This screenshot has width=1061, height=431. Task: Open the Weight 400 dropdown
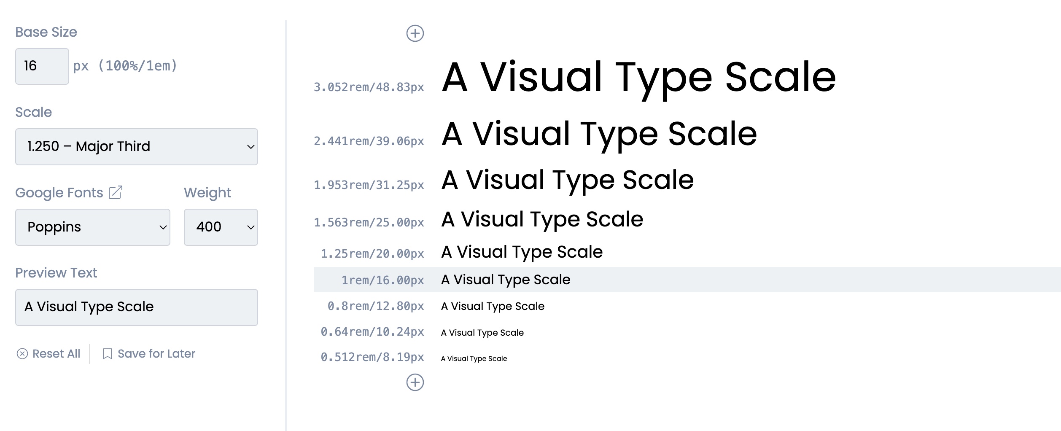pyautogui.click(x=221, y=227)
